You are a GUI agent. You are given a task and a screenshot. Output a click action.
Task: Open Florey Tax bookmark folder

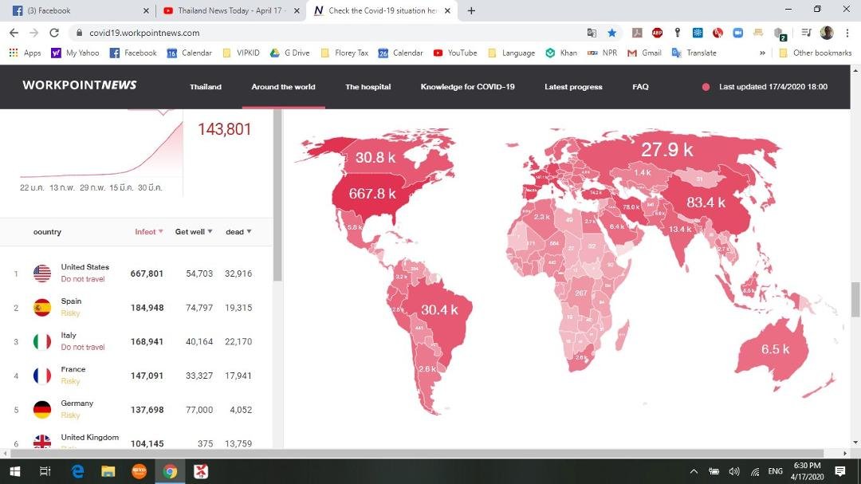(x=344, y=53)
